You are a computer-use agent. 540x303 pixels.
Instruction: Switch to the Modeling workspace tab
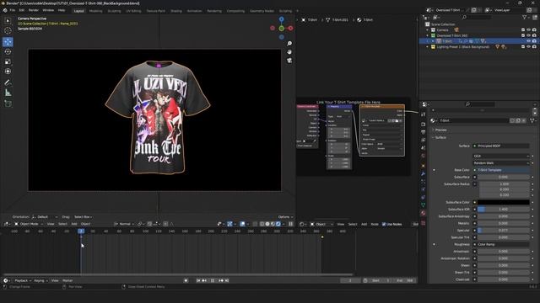[95, 11]
